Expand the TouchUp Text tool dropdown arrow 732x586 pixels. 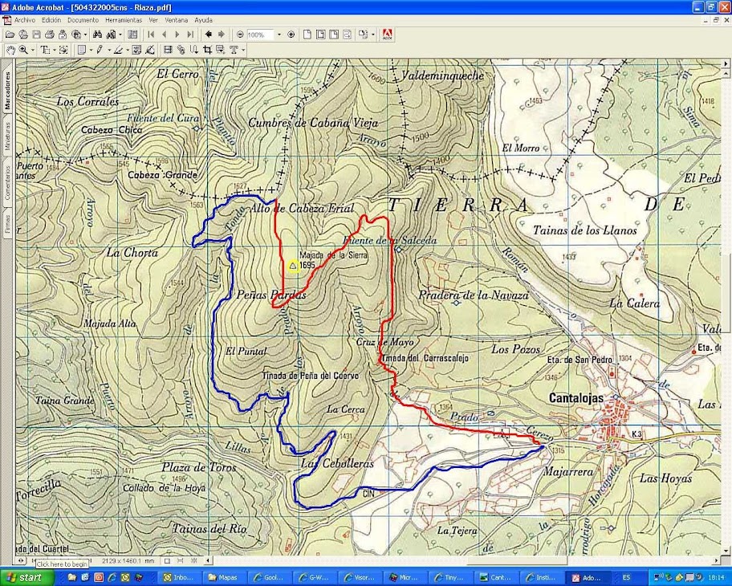click(x=243, y=50)
